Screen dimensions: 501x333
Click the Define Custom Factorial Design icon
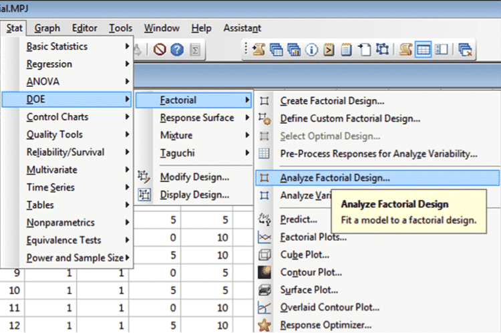tap(265, 118)
